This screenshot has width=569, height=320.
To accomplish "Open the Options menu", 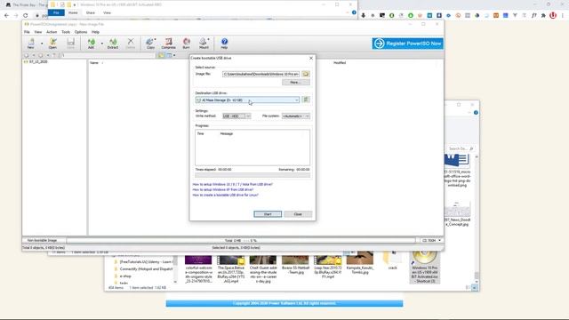I will click(x=81, y=32).
